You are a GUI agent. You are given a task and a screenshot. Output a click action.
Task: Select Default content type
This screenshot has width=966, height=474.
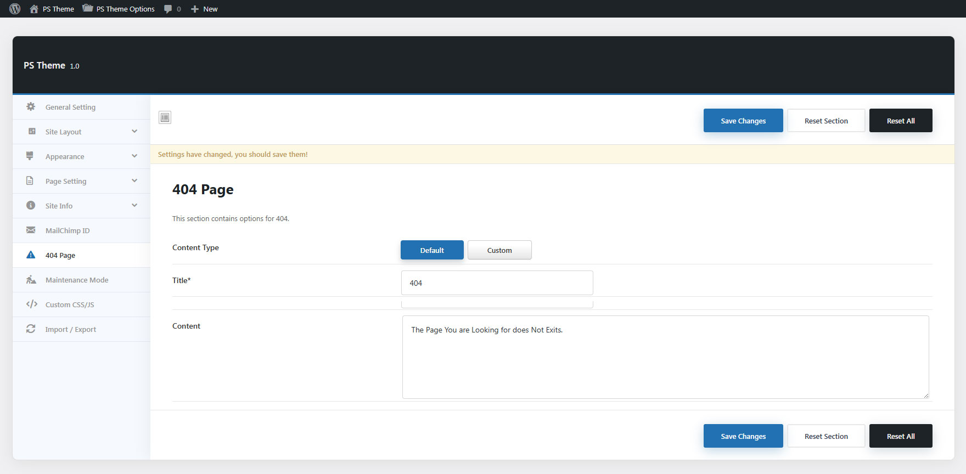(432, 250)
